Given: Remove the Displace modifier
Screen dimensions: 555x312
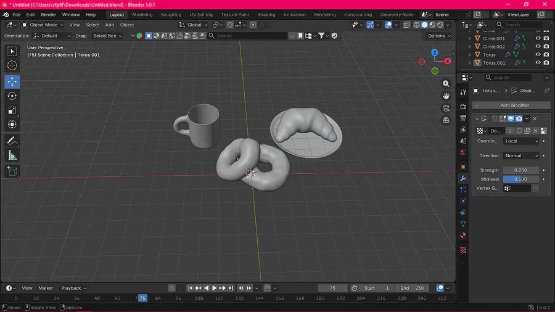Looking at the screenshot, I should (535, 118).
